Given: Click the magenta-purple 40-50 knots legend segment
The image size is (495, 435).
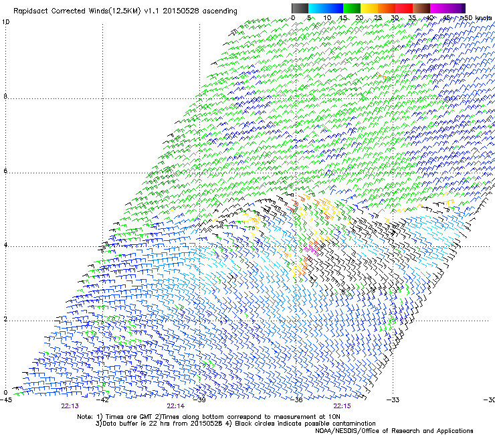Looking at the screenshot, I should (448, 8).
